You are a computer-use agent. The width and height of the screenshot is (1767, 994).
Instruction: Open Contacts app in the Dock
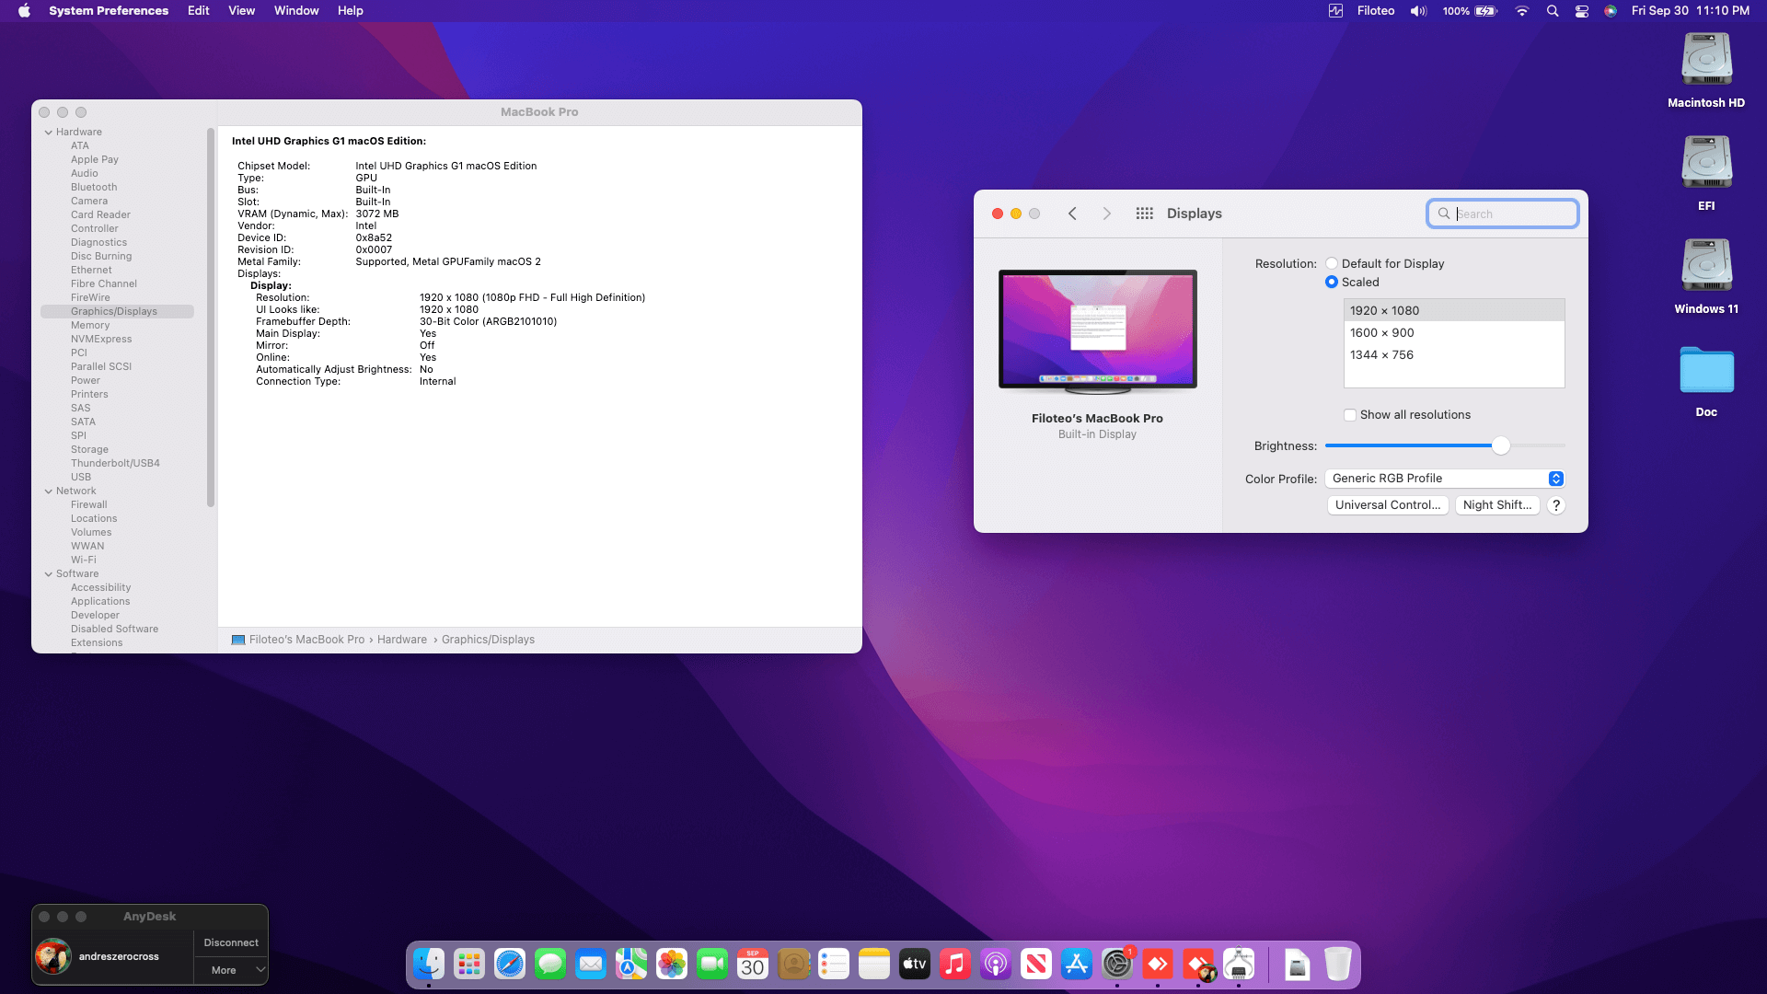coord(793,964)
